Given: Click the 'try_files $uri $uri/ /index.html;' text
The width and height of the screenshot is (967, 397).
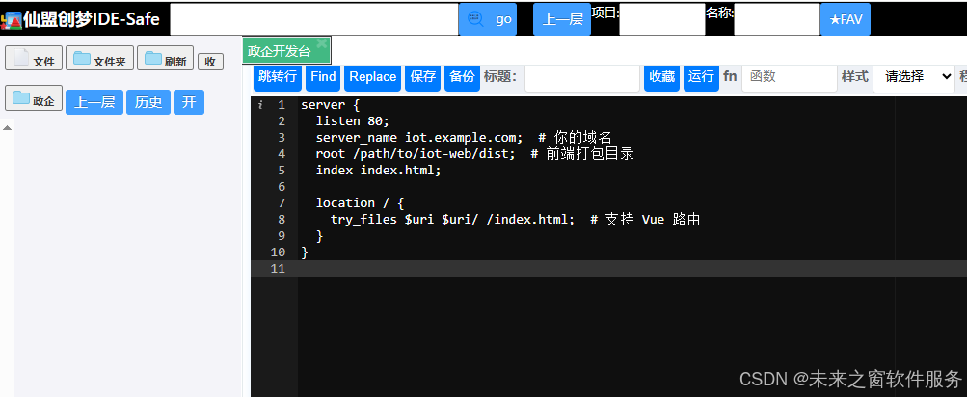Looking at the screenshot, I should click(453, 220).
